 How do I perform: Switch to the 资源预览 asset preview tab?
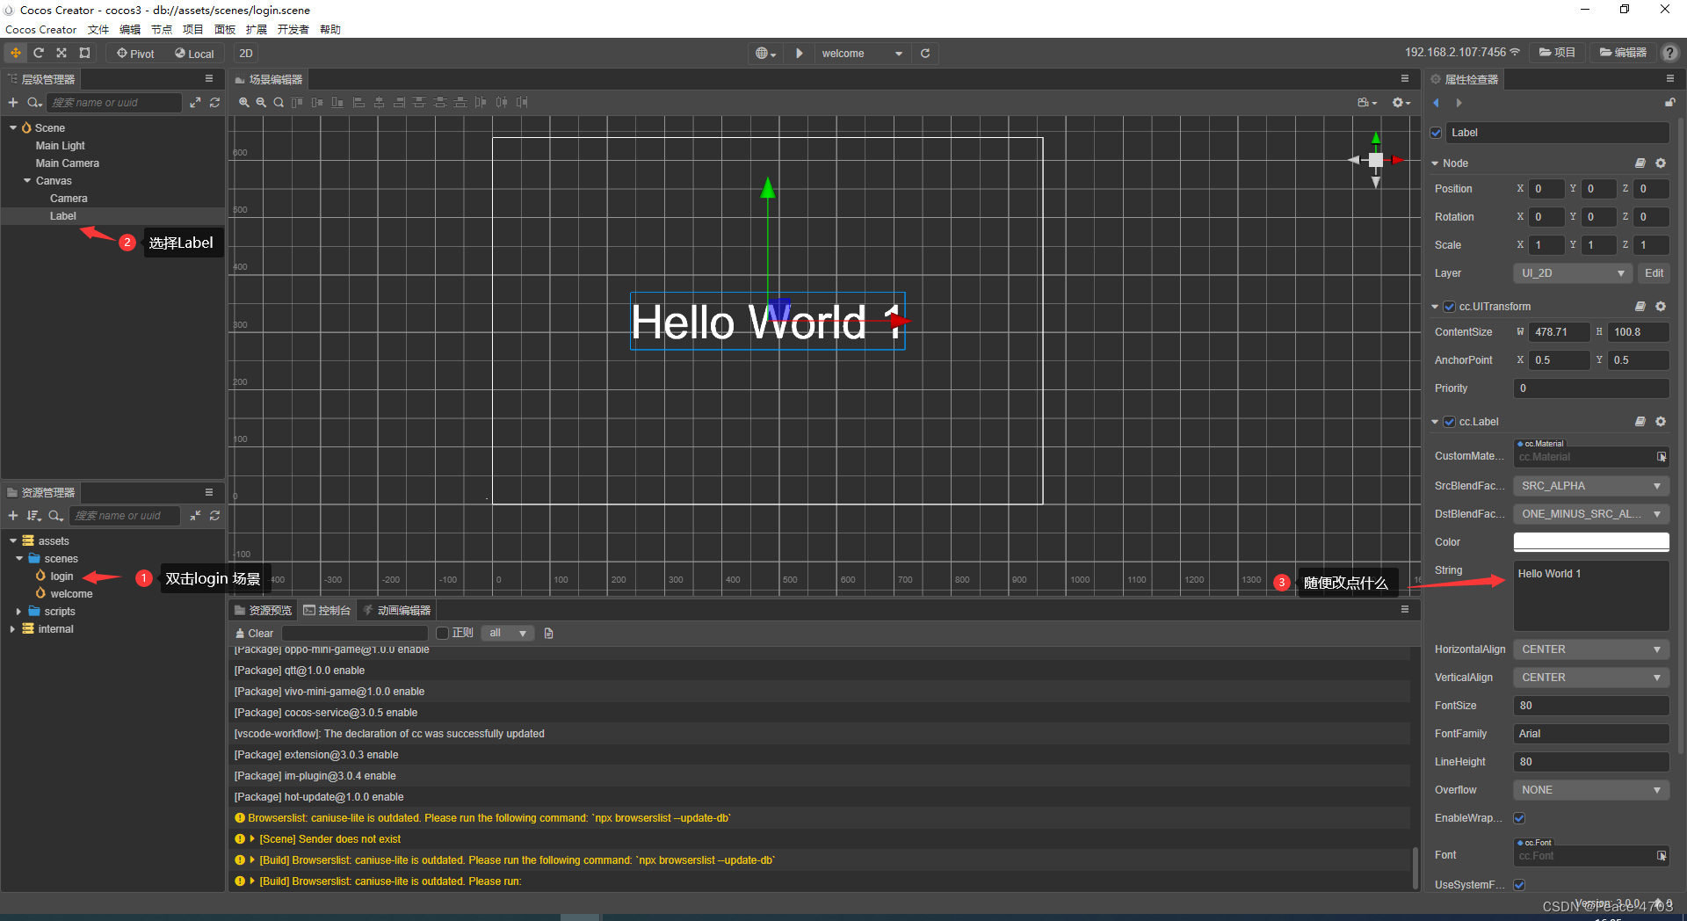tap(263, 610)
